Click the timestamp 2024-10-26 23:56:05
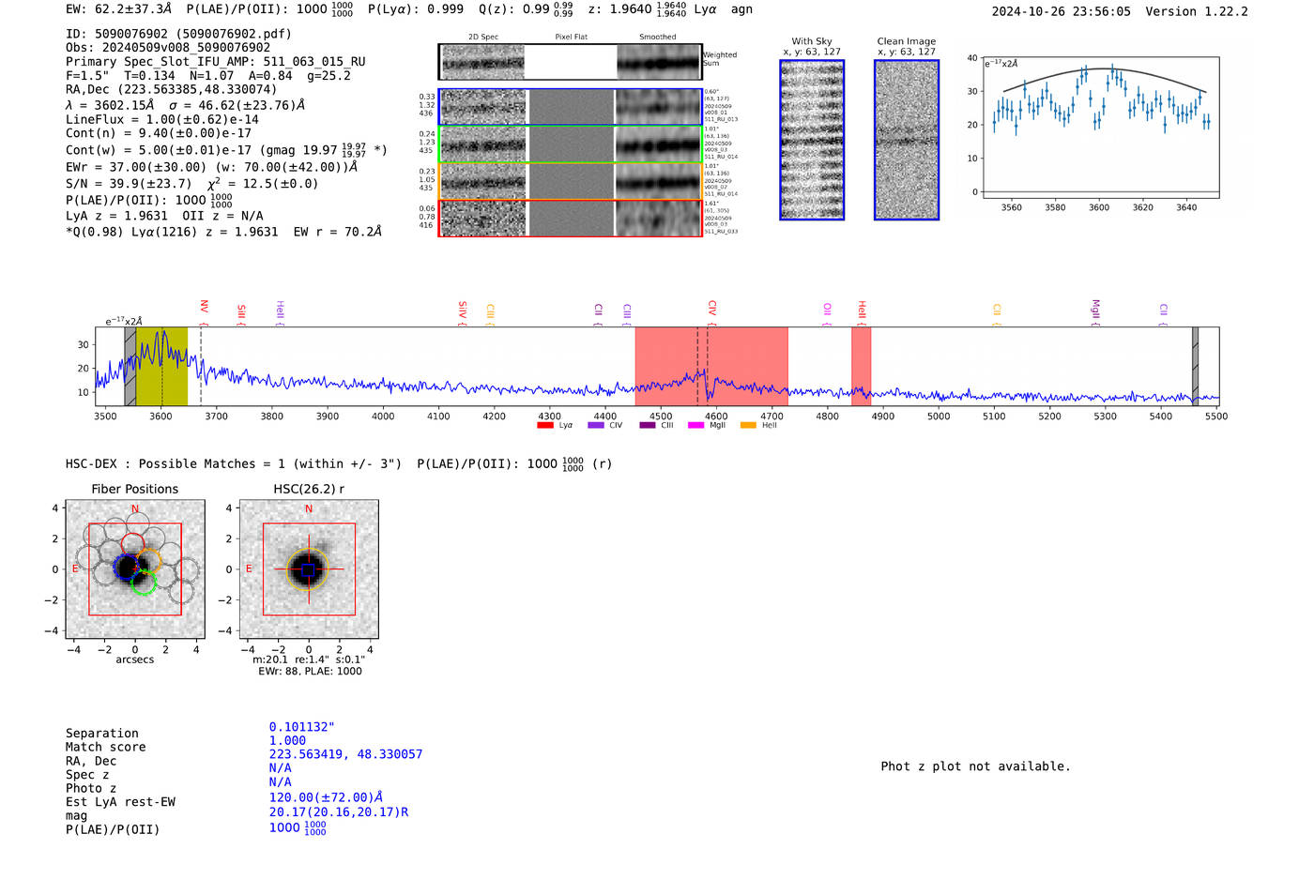Viewport: 1314px width, 894px height. [x=1062, y=12]
